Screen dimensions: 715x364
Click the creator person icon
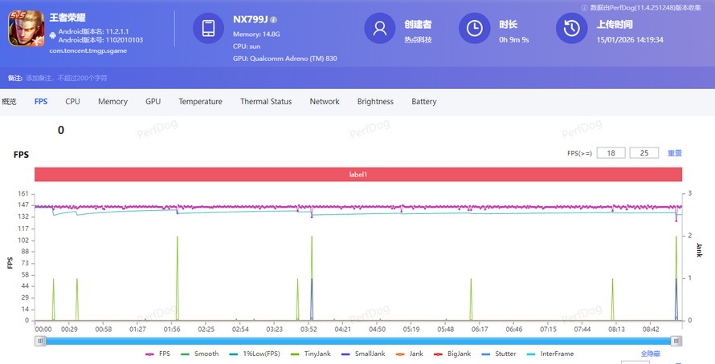tap(379, 28)
